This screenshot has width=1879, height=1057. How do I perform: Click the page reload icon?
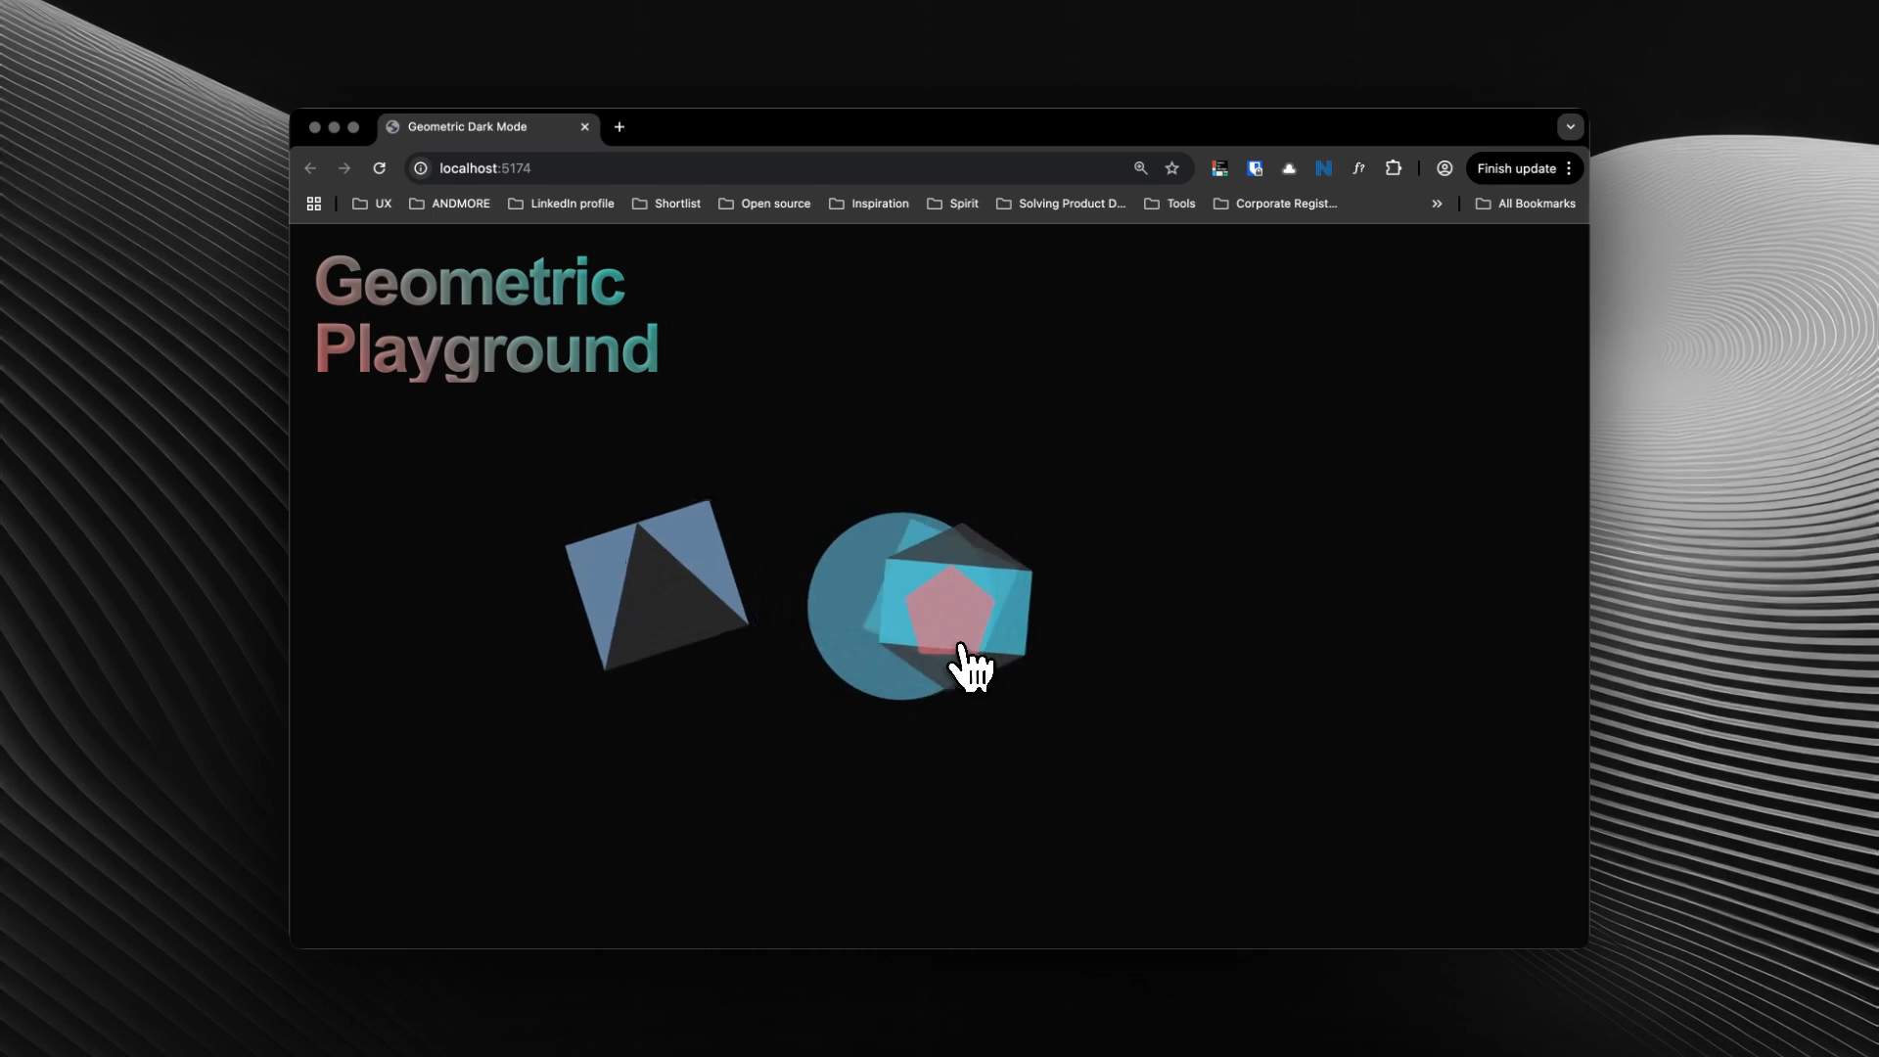tap(380, 168)
